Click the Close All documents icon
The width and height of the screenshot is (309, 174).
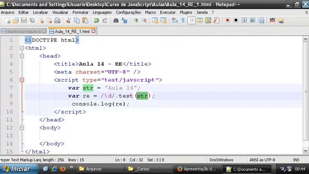click(x=49, y=20)
